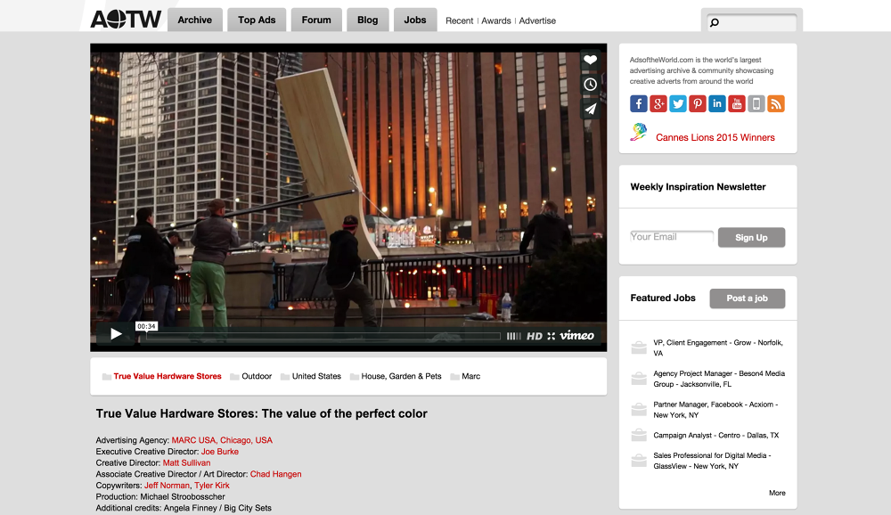
Task: Open the mobile phone icon
Action: click(x=756, y=103)
